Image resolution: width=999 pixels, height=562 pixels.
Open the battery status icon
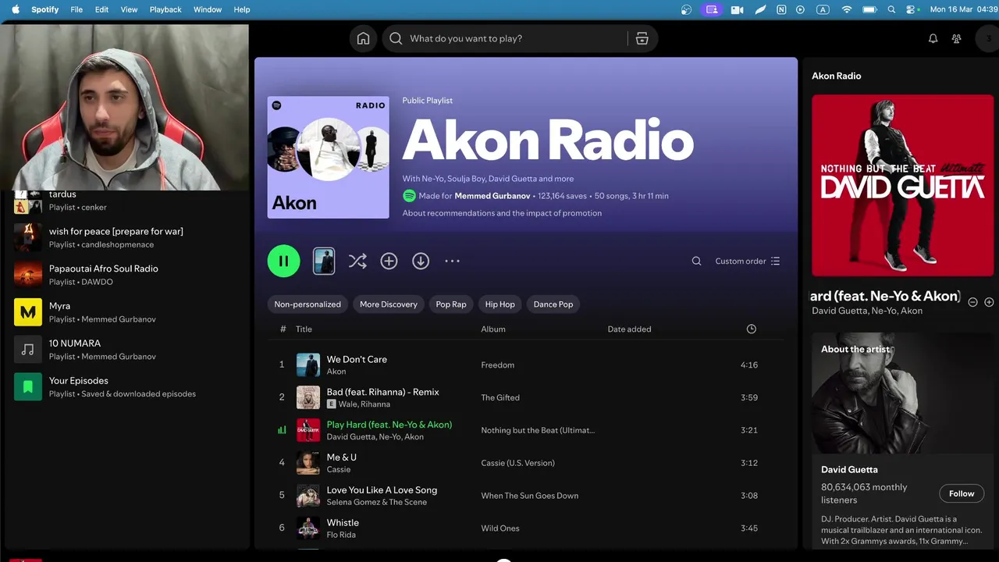pos(869,9)
